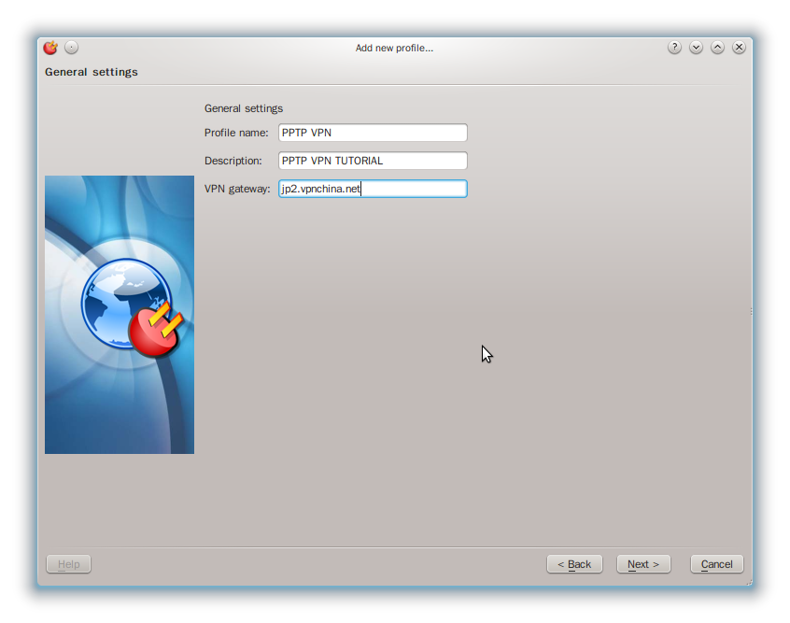Click the round pin button beside app icon

click(x=72, y=48)
